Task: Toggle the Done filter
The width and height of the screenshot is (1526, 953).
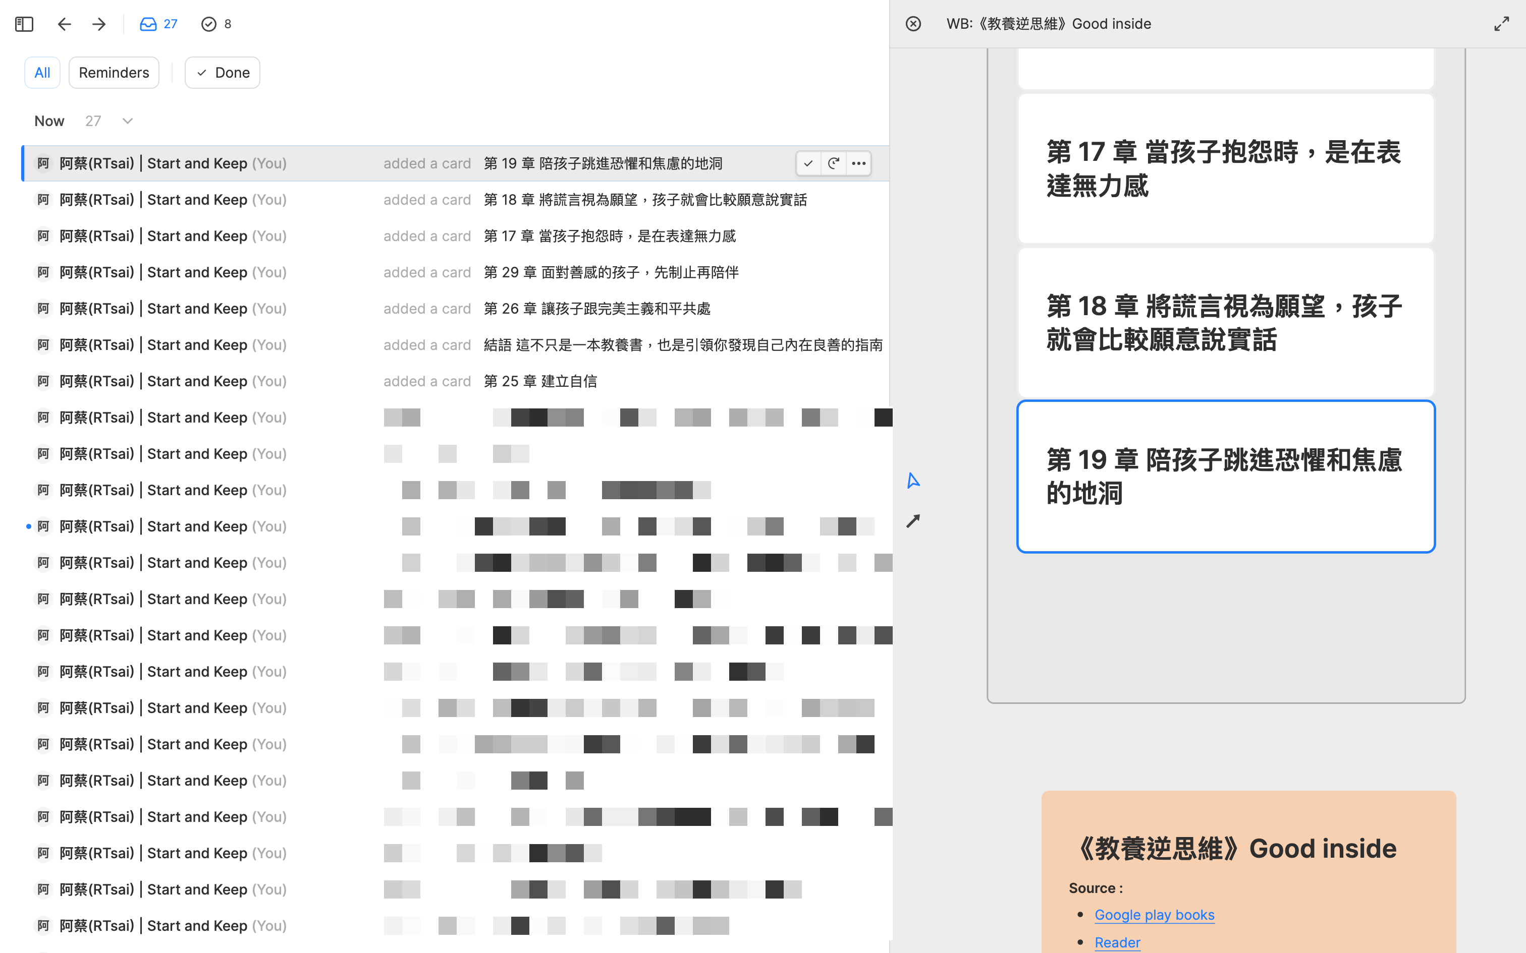Action: [x=222, y=72]
